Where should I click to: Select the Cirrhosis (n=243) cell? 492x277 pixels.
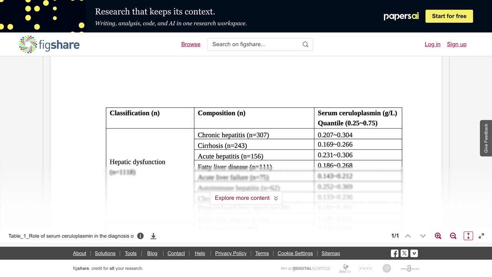point(254,144)
